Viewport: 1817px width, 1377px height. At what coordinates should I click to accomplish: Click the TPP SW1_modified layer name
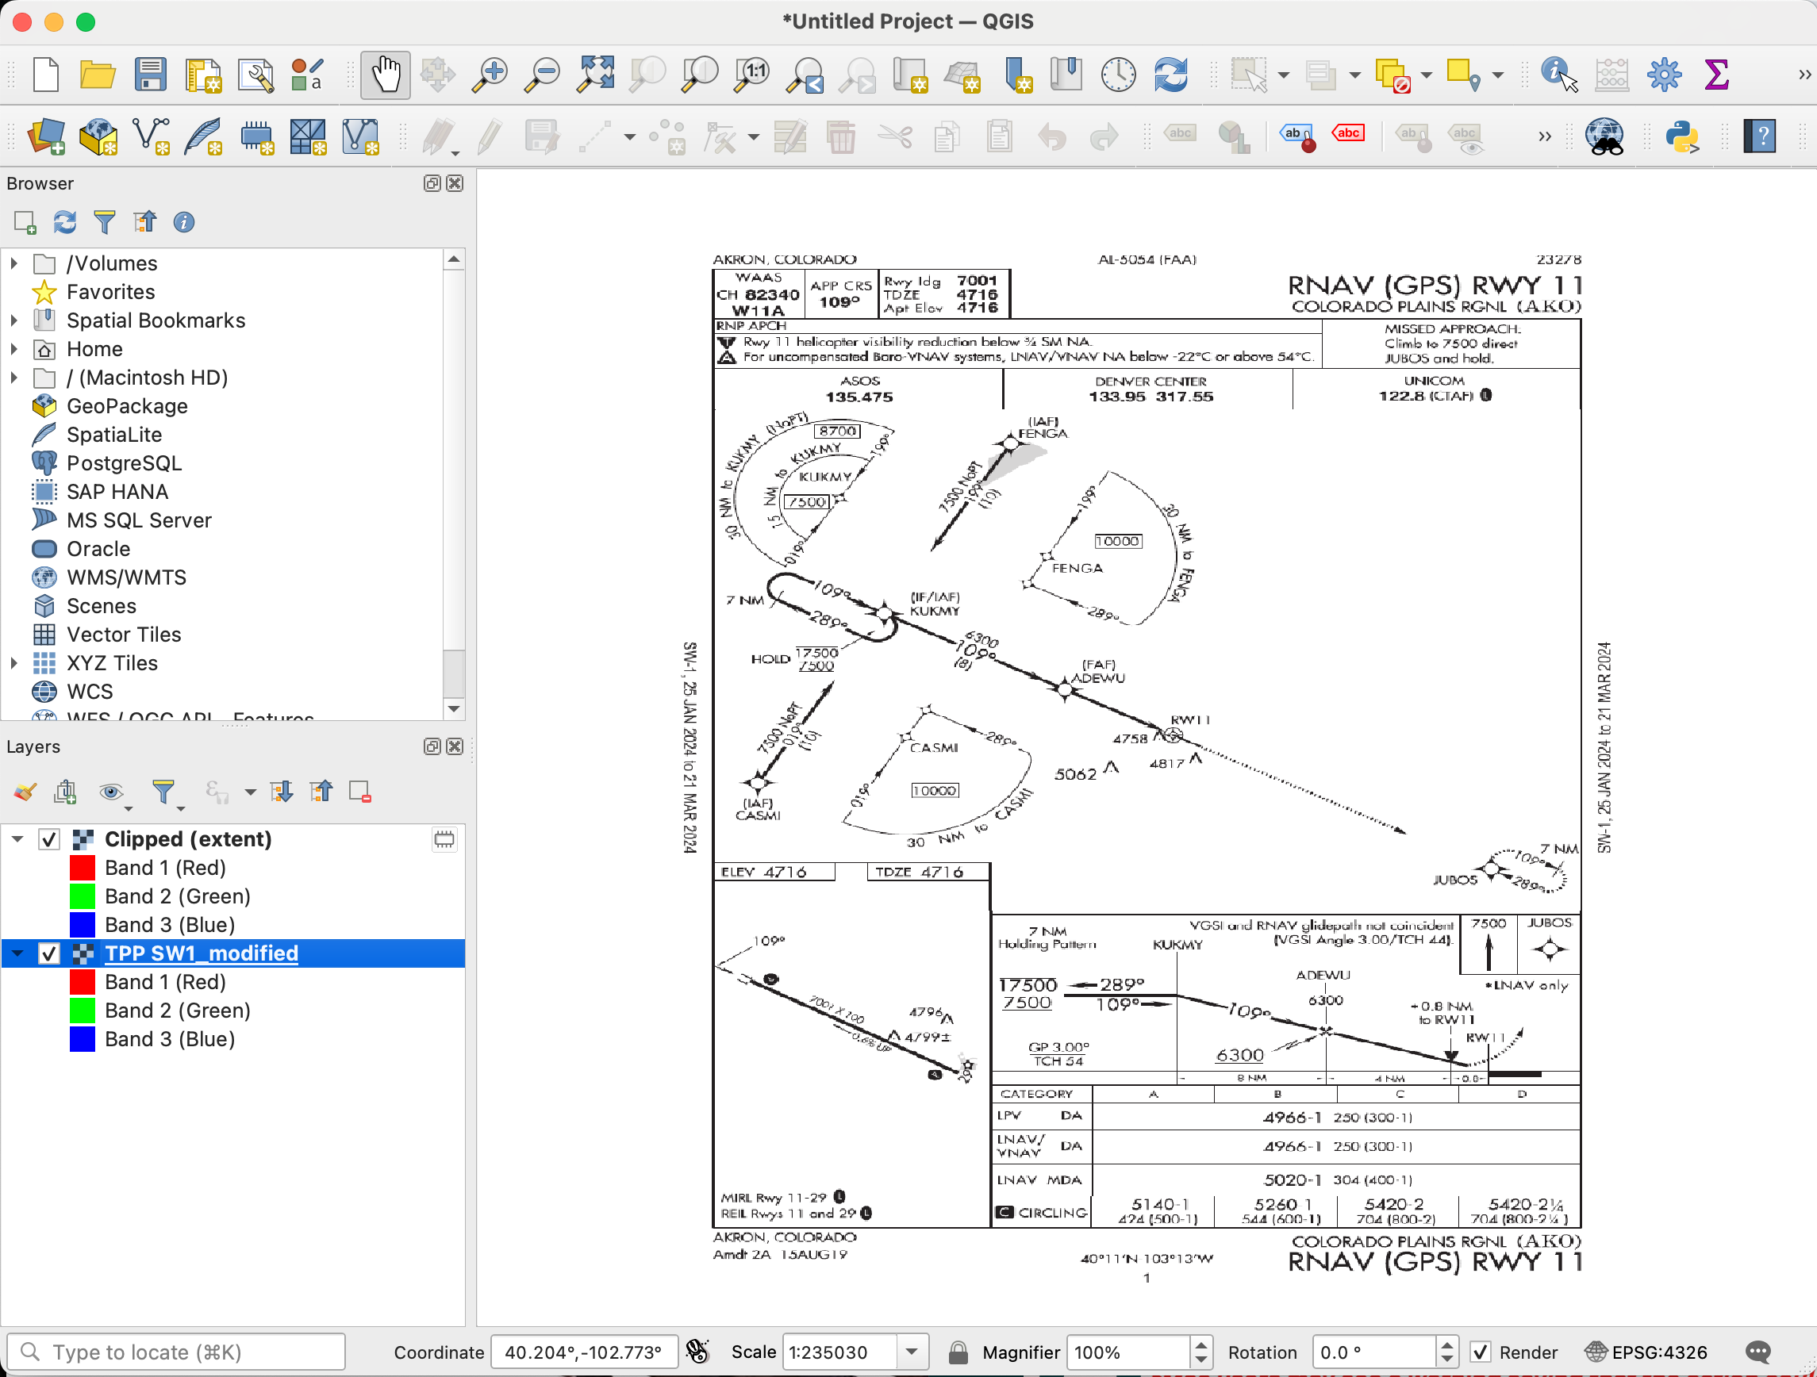pos(202,953)
